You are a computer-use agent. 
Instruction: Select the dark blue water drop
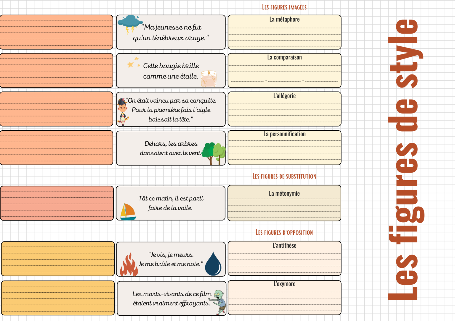coord(213,264)
